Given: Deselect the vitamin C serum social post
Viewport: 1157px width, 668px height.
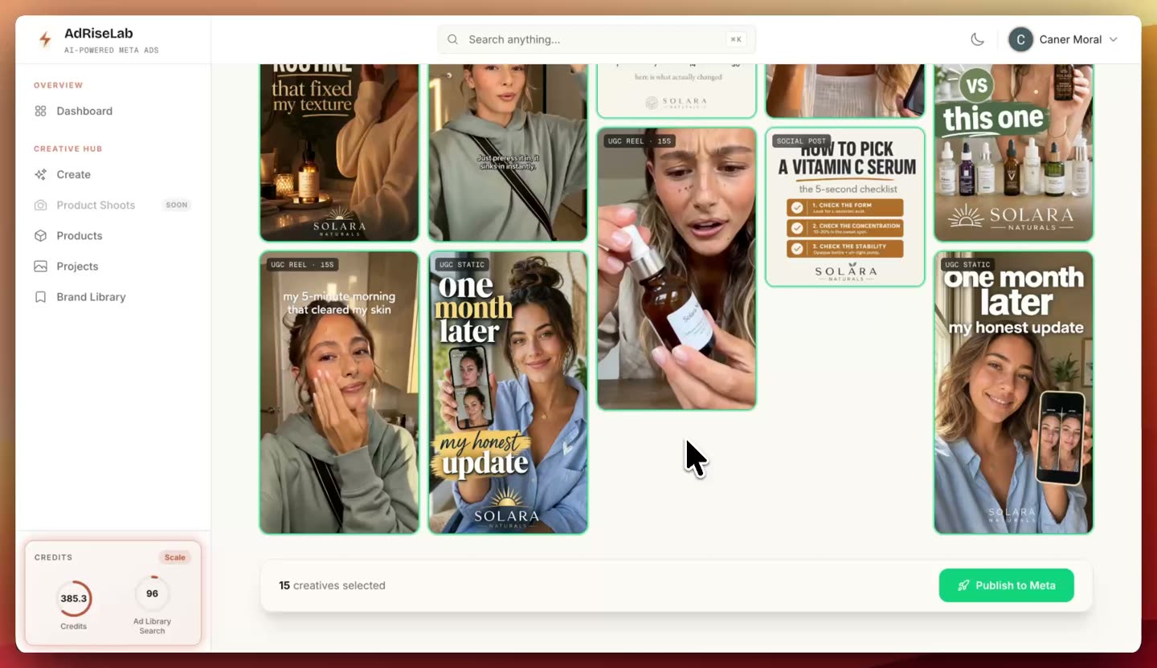Looking at the screenshot, I should coord(845,206).
